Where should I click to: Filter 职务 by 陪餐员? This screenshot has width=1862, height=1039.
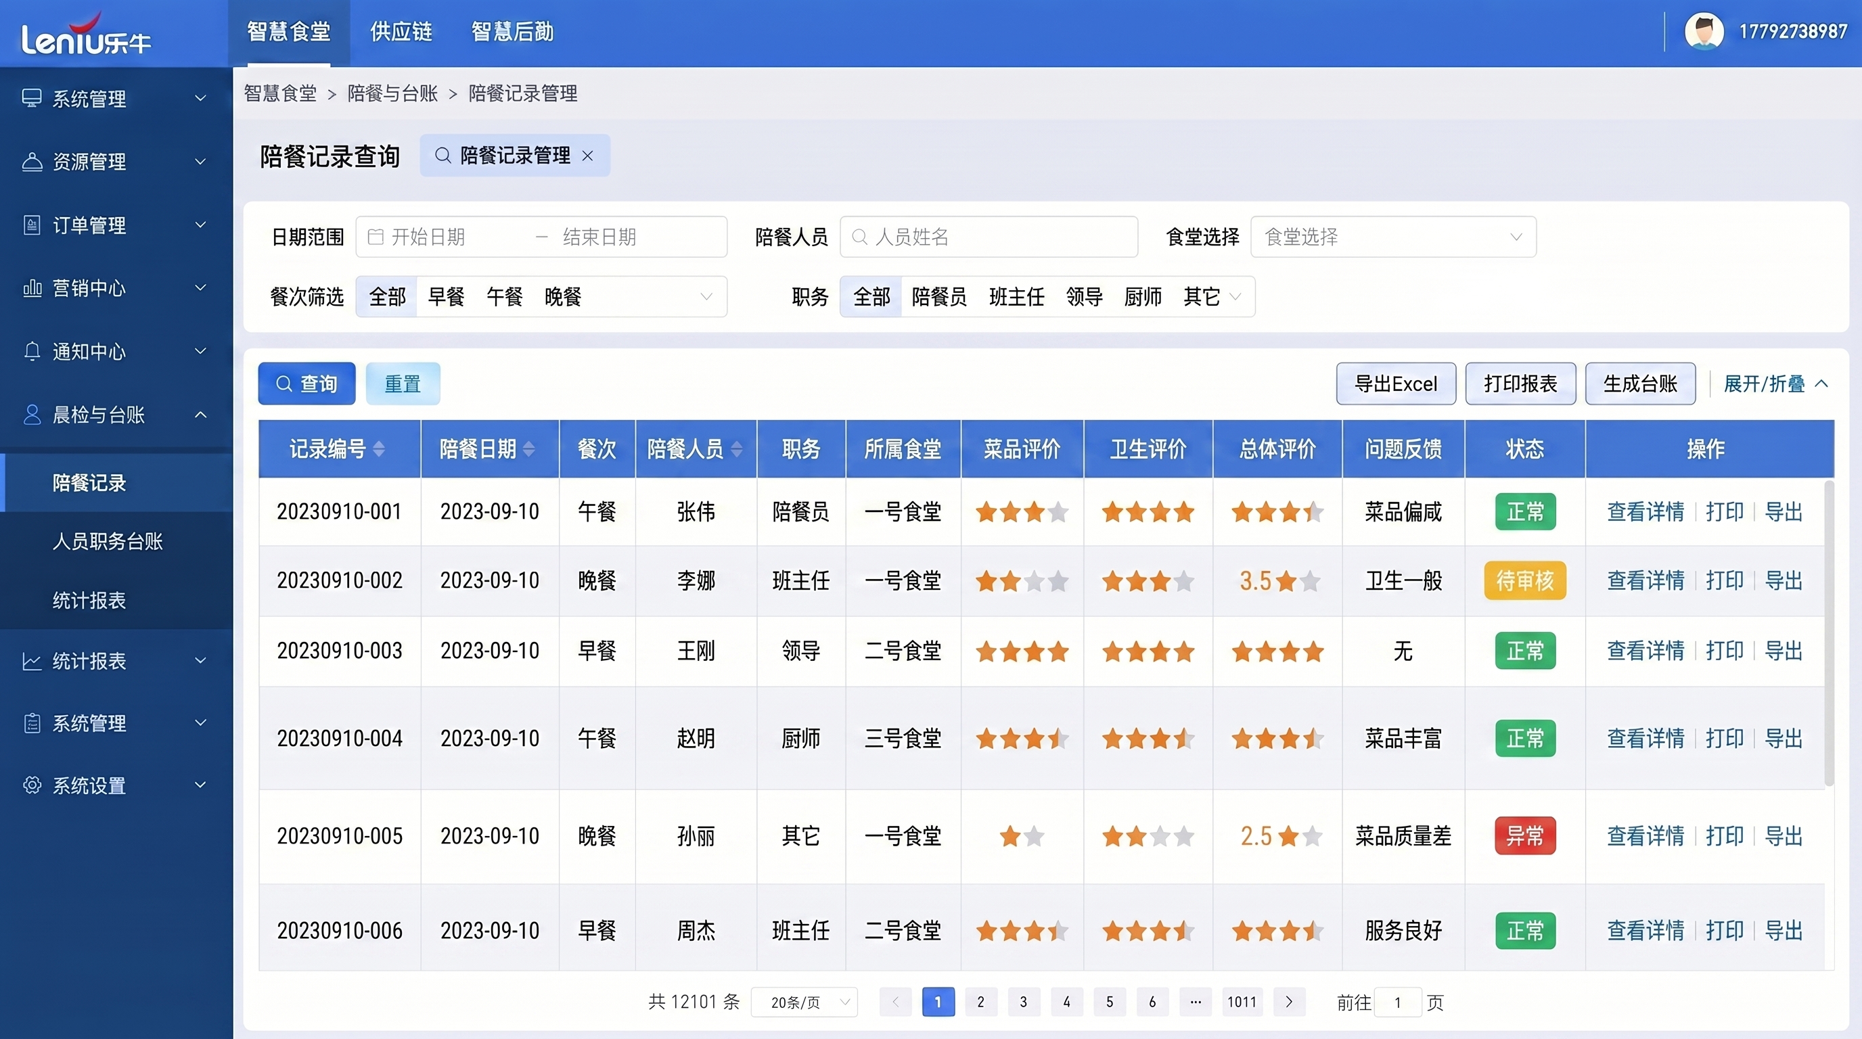(939, 297)
